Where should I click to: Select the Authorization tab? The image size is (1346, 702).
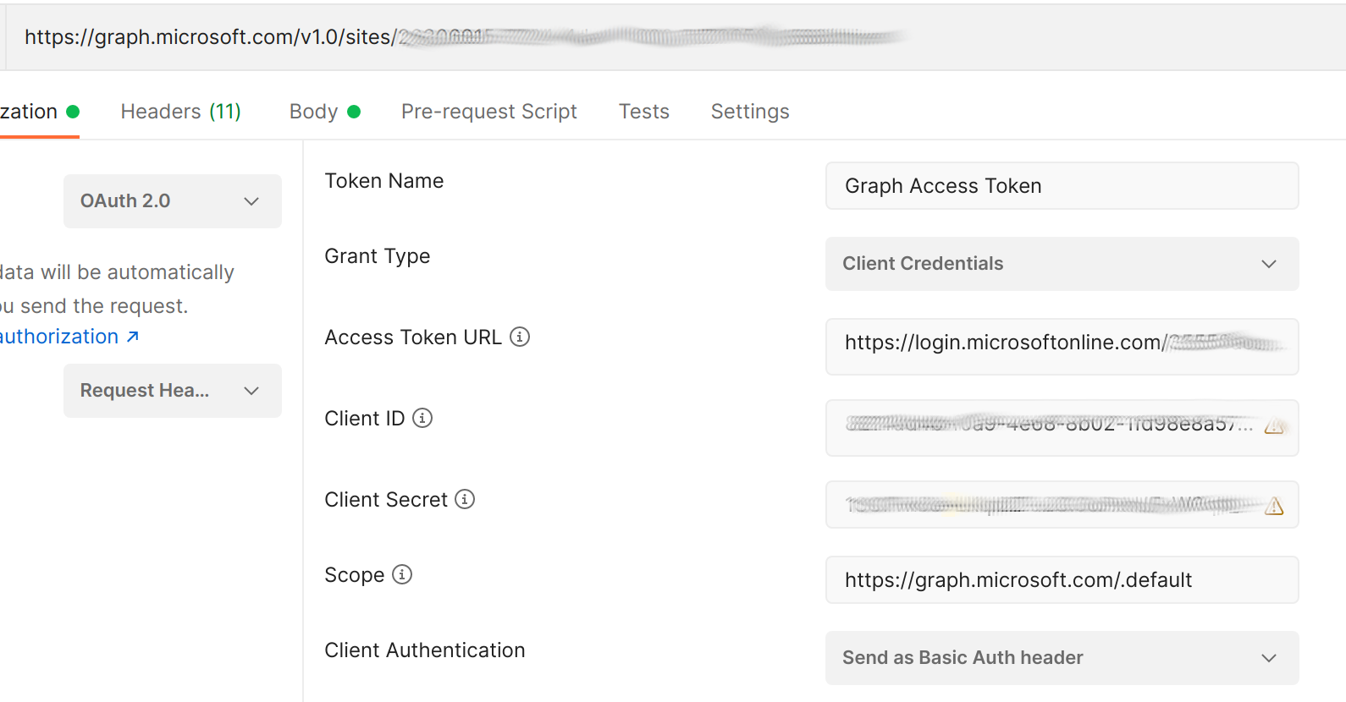(39, 112)
